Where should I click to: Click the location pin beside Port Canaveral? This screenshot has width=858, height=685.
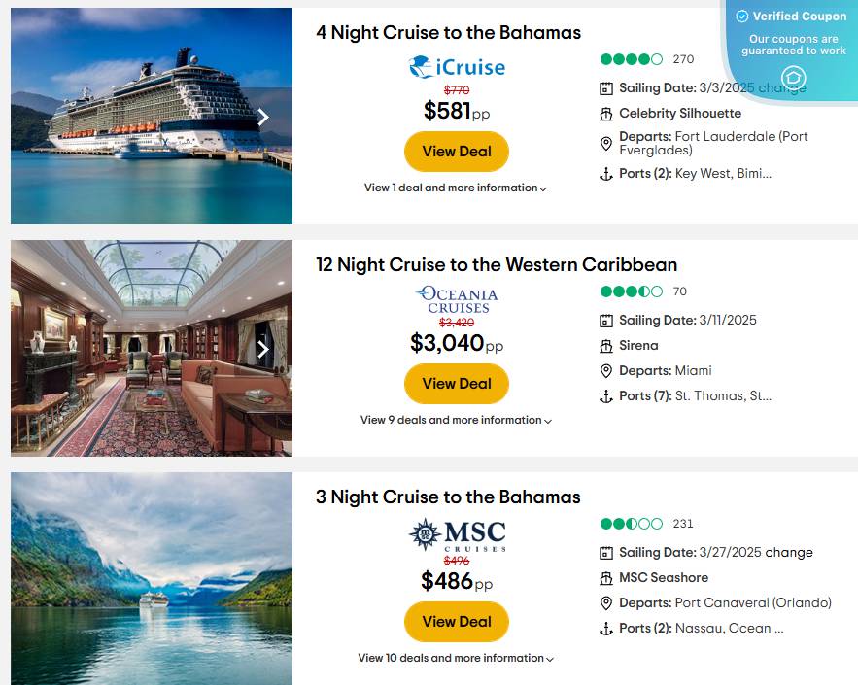(605, 602)
